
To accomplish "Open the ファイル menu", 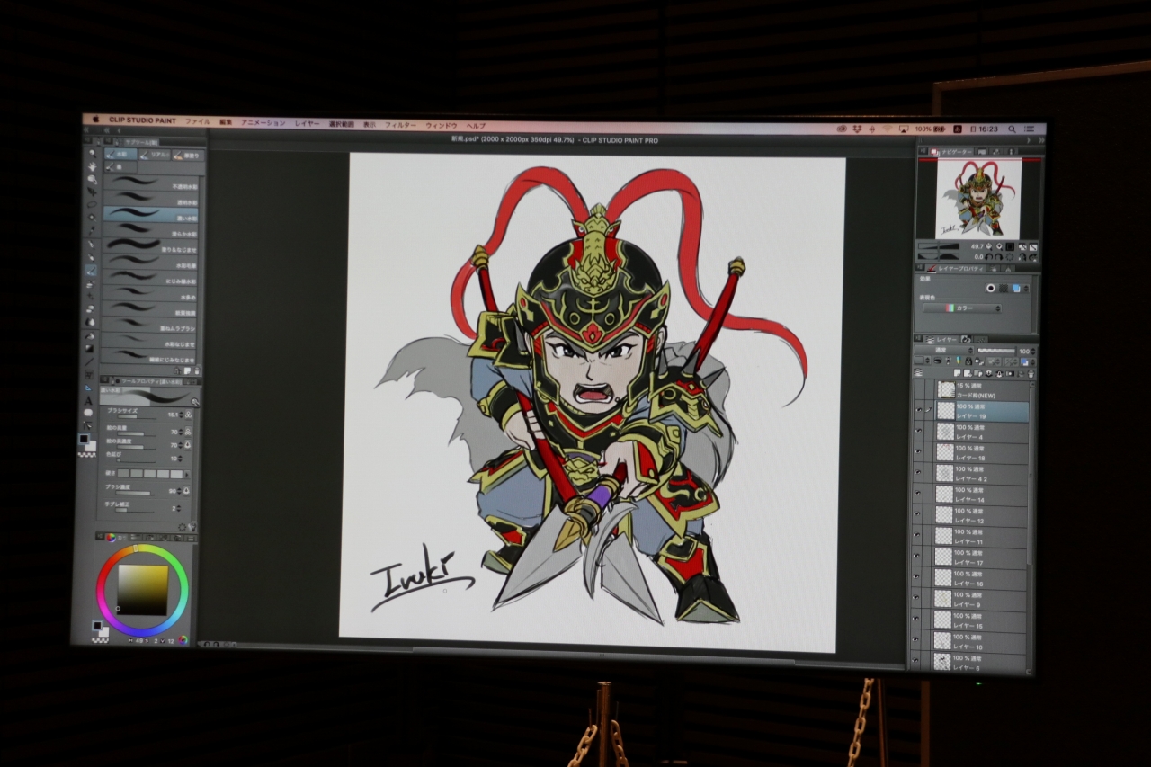I will pyautogui.click(x=198, y=120).
